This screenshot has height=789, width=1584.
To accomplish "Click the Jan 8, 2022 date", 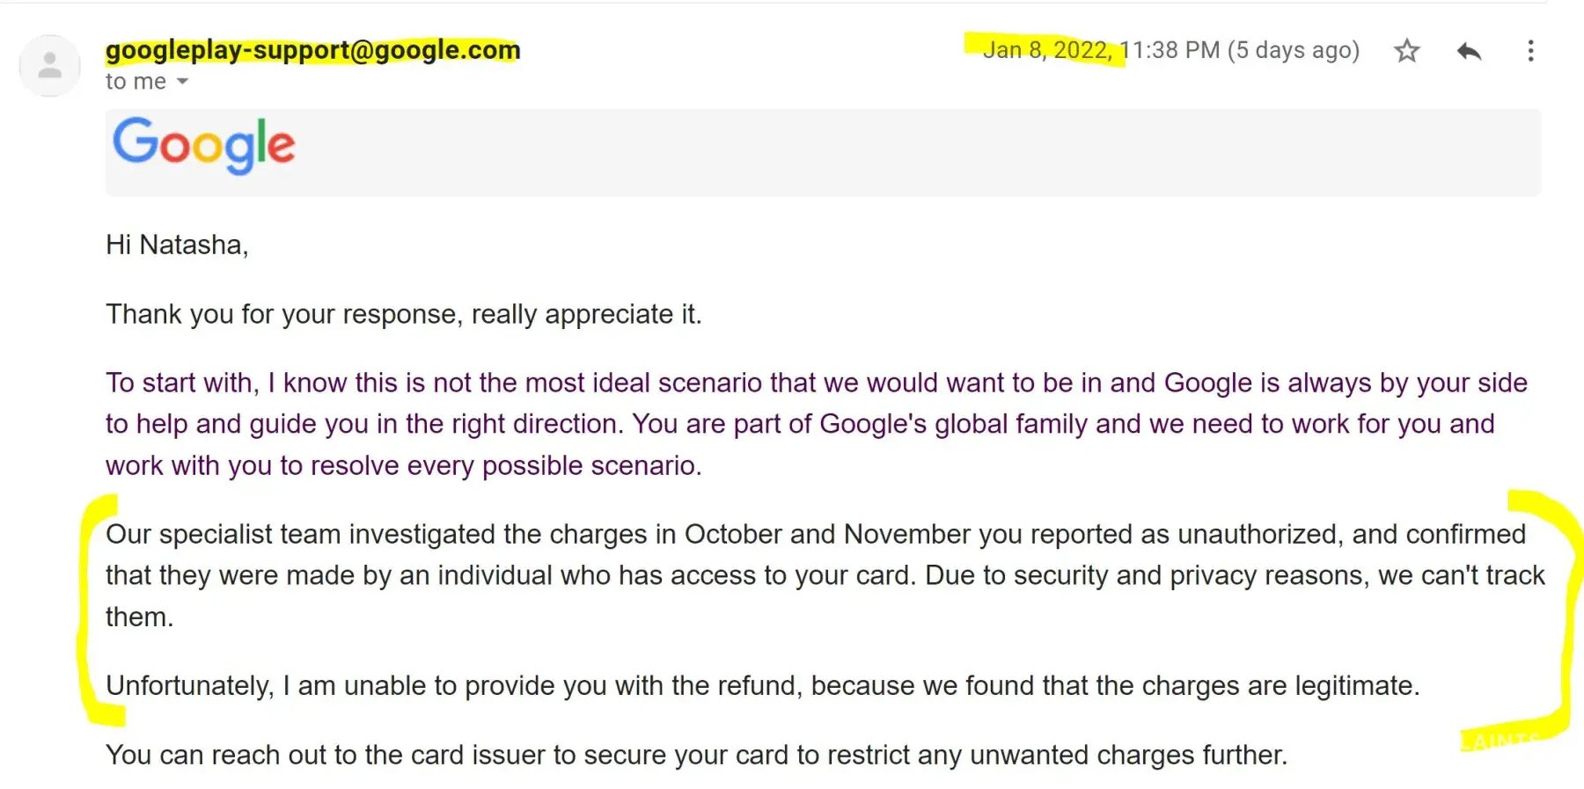I will point(1047,50).
